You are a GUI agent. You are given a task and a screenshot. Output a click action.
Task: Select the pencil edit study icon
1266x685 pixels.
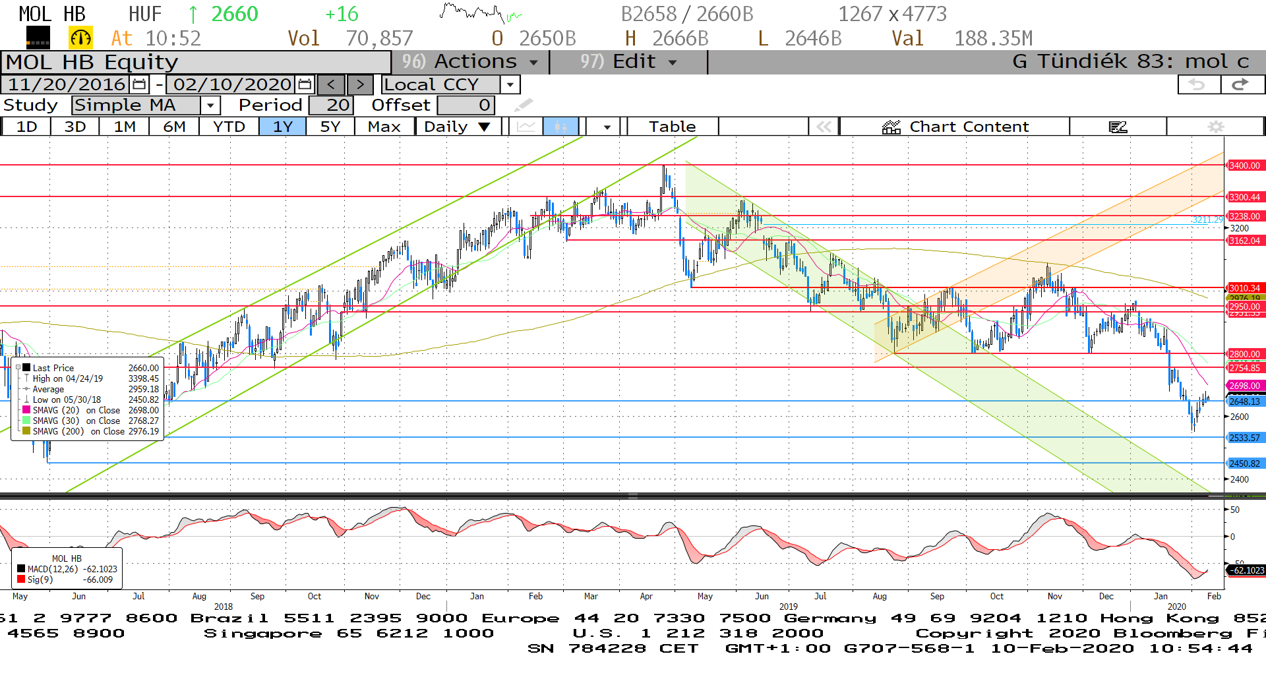pos(524,105)
